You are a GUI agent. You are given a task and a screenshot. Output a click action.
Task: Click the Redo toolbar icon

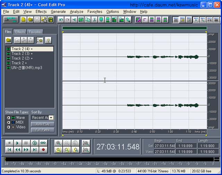[68, 20]
